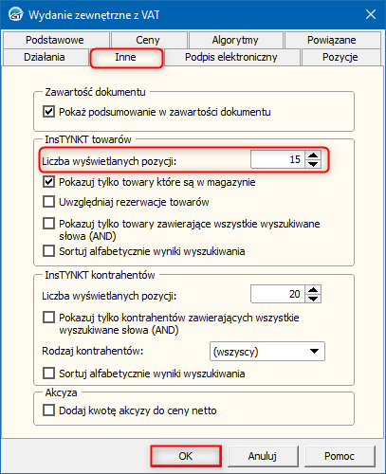Increase InsTYNKT towarów displayed positions count

pos(313,155)
